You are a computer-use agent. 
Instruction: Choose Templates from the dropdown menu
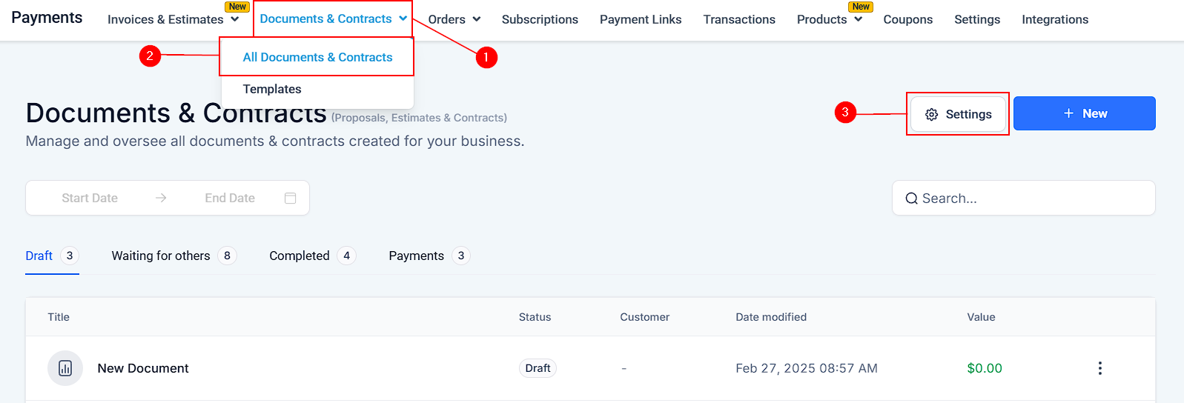tap(272, 89)
